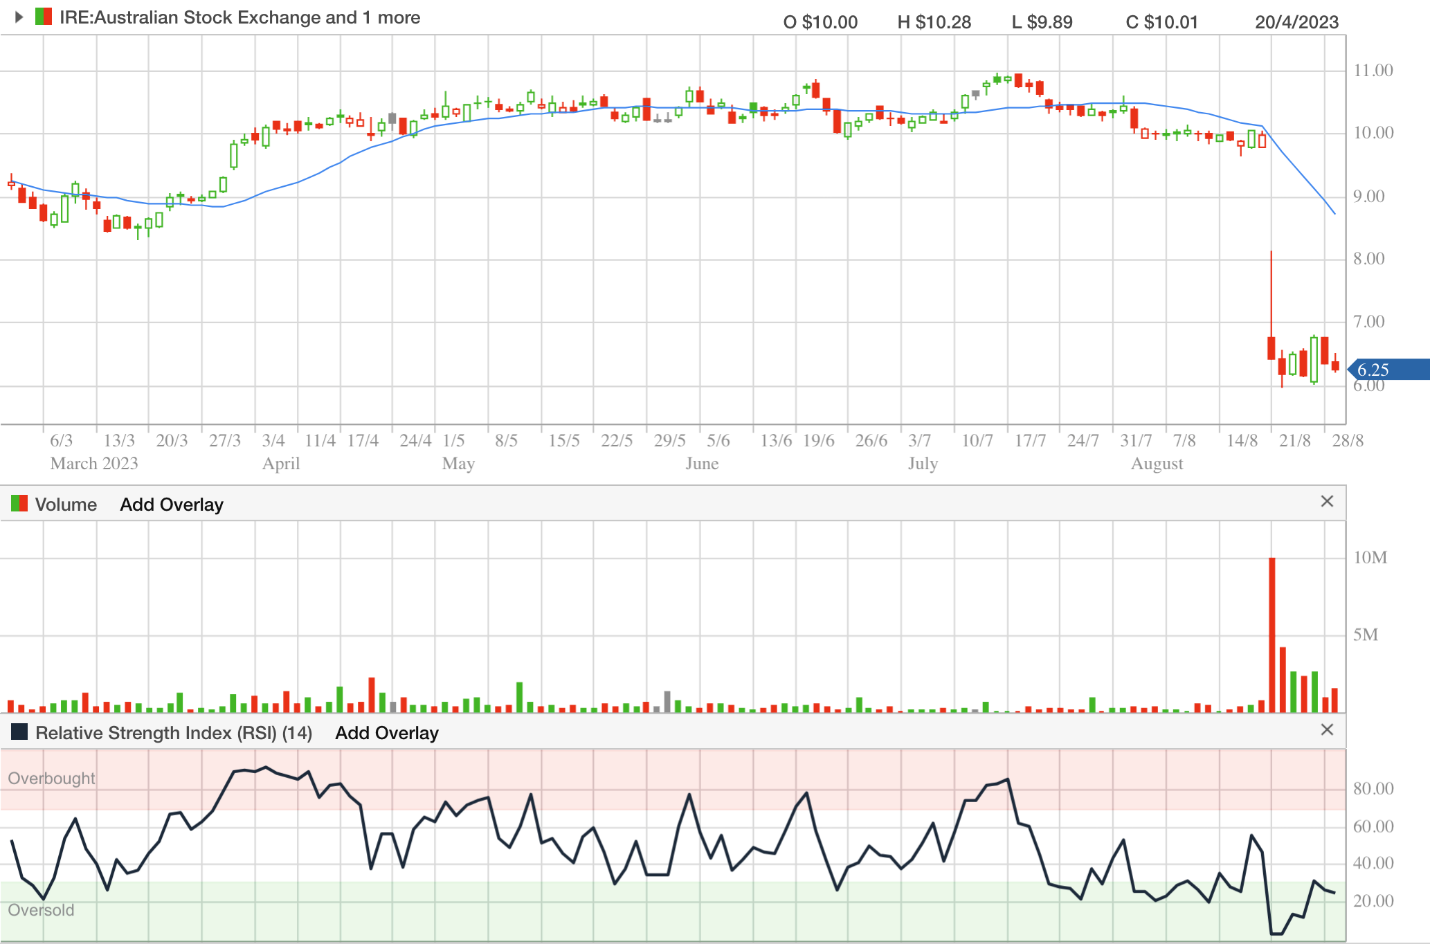The height and width of the screenshot is (944, 1430).
Task: Click the August label on time axis
Action: point(1157,464)
